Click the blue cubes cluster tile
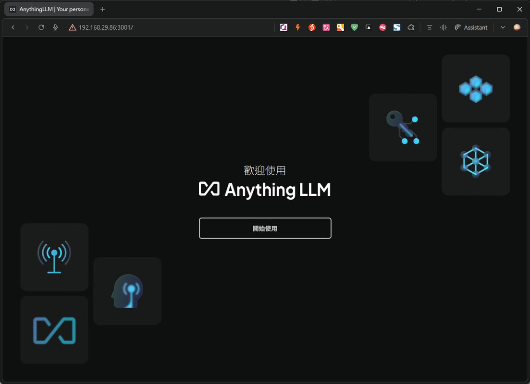Screen dimensions: 530x384 pos(476,88)
